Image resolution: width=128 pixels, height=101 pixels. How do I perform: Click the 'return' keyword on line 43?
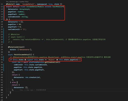tap(15, 85)
